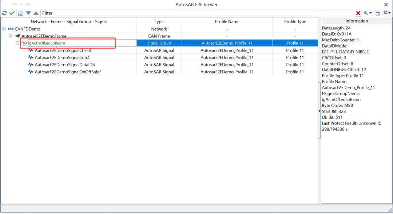The image size is (393, 214).
Task: Click the highlighted 'AutosarE2EDemo_Profile_11' profile name cell
Action: 227,43
